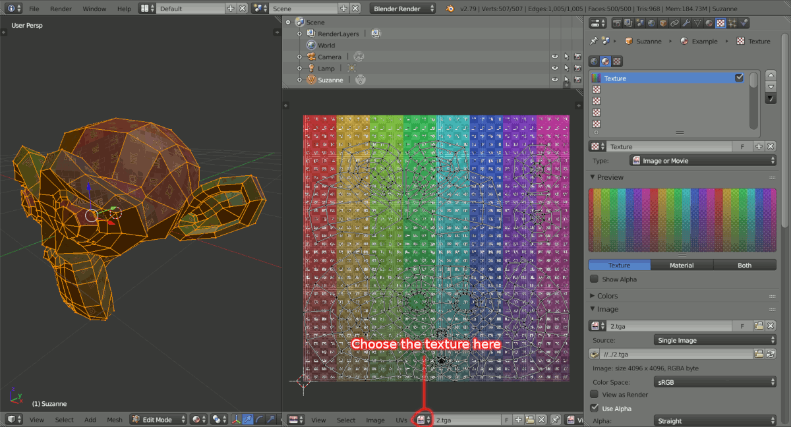
Task: Open the sRGB color space selector
Action: coord(715,381)
